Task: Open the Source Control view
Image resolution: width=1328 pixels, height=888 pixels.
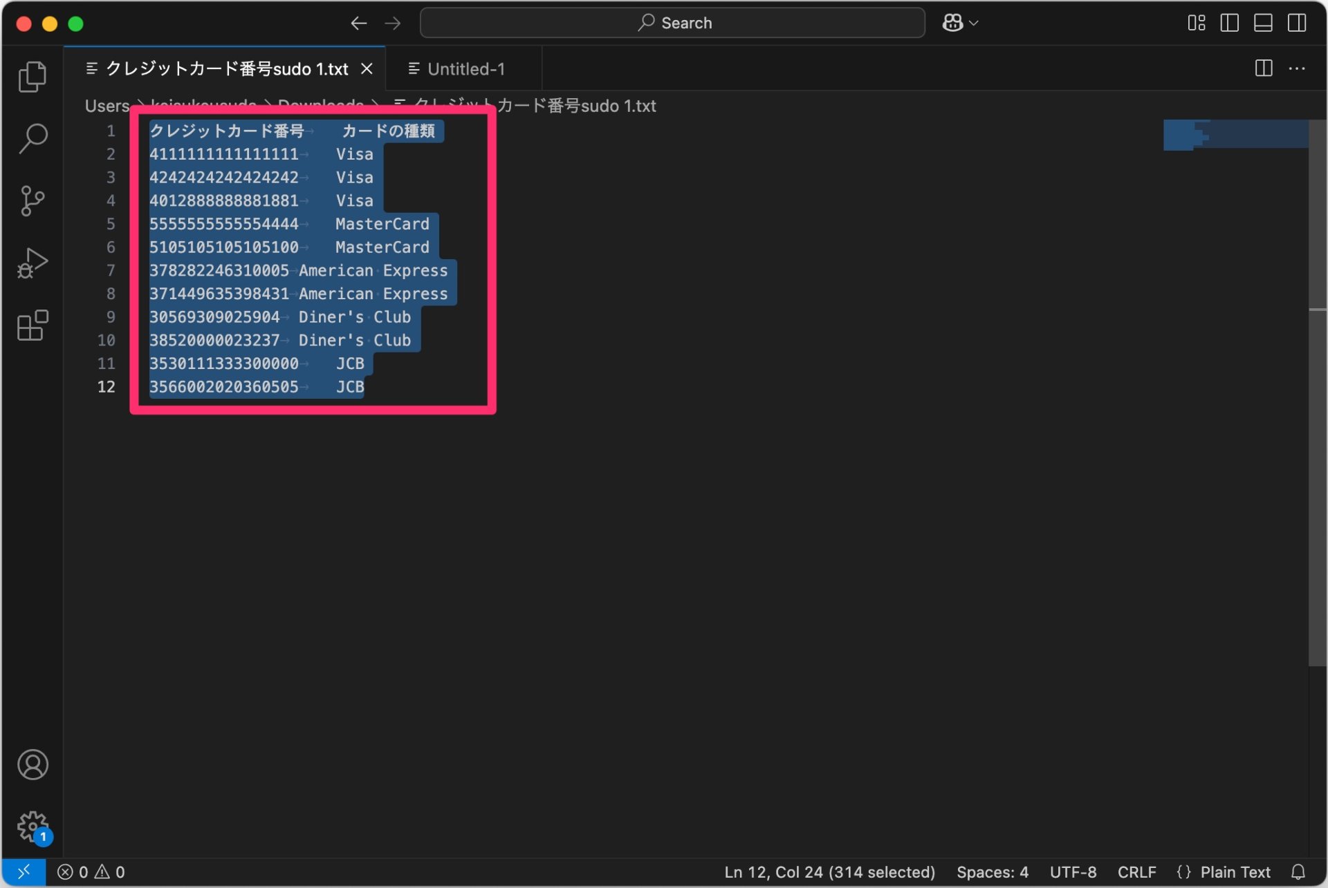Action: 32,200
